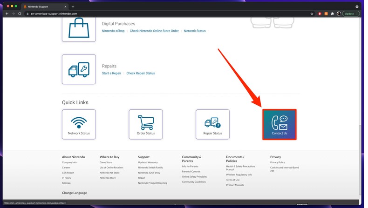Open the Check Repair Status link
Screen dimensions: 368x208
140,73
